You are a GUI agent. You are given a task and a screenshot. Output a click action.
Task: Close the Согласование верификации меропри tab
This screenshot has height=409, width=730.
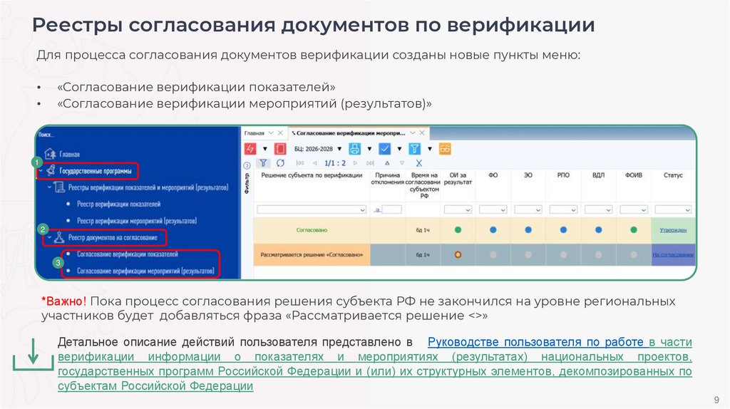(x=422, y=133)
